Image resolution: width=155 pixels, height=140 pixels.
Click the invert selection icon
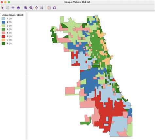pos(8,8)
